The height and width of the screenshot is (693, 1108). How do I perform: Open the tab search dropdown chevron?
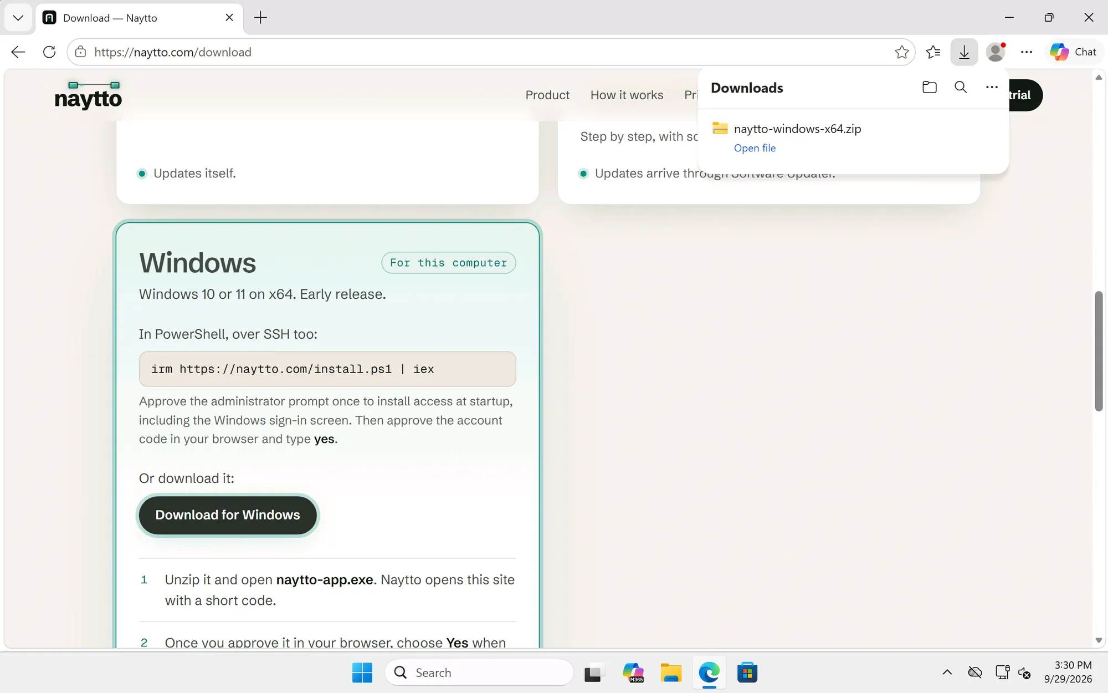pyautogui.click(x=18, y=18)
